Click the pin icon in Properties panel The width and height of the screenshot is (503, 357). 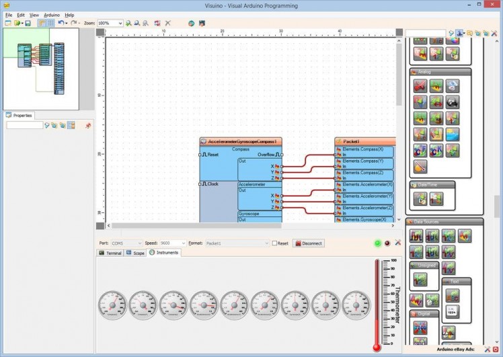pos(88,125)
